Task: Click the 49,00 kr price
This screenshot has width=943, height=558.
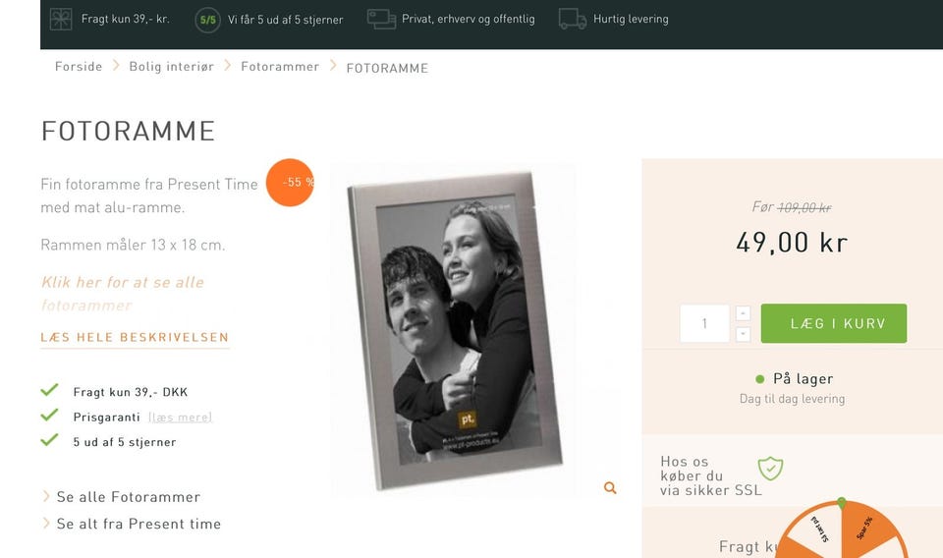Action: click(792, 243)
